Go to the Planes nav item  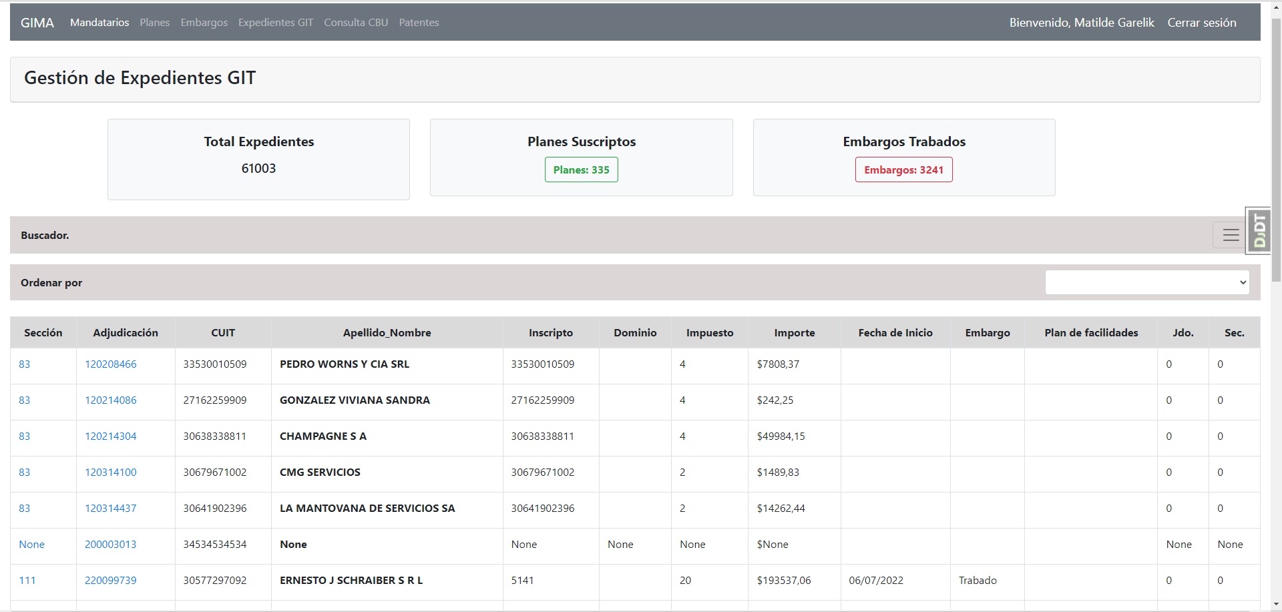pos(155,23)
